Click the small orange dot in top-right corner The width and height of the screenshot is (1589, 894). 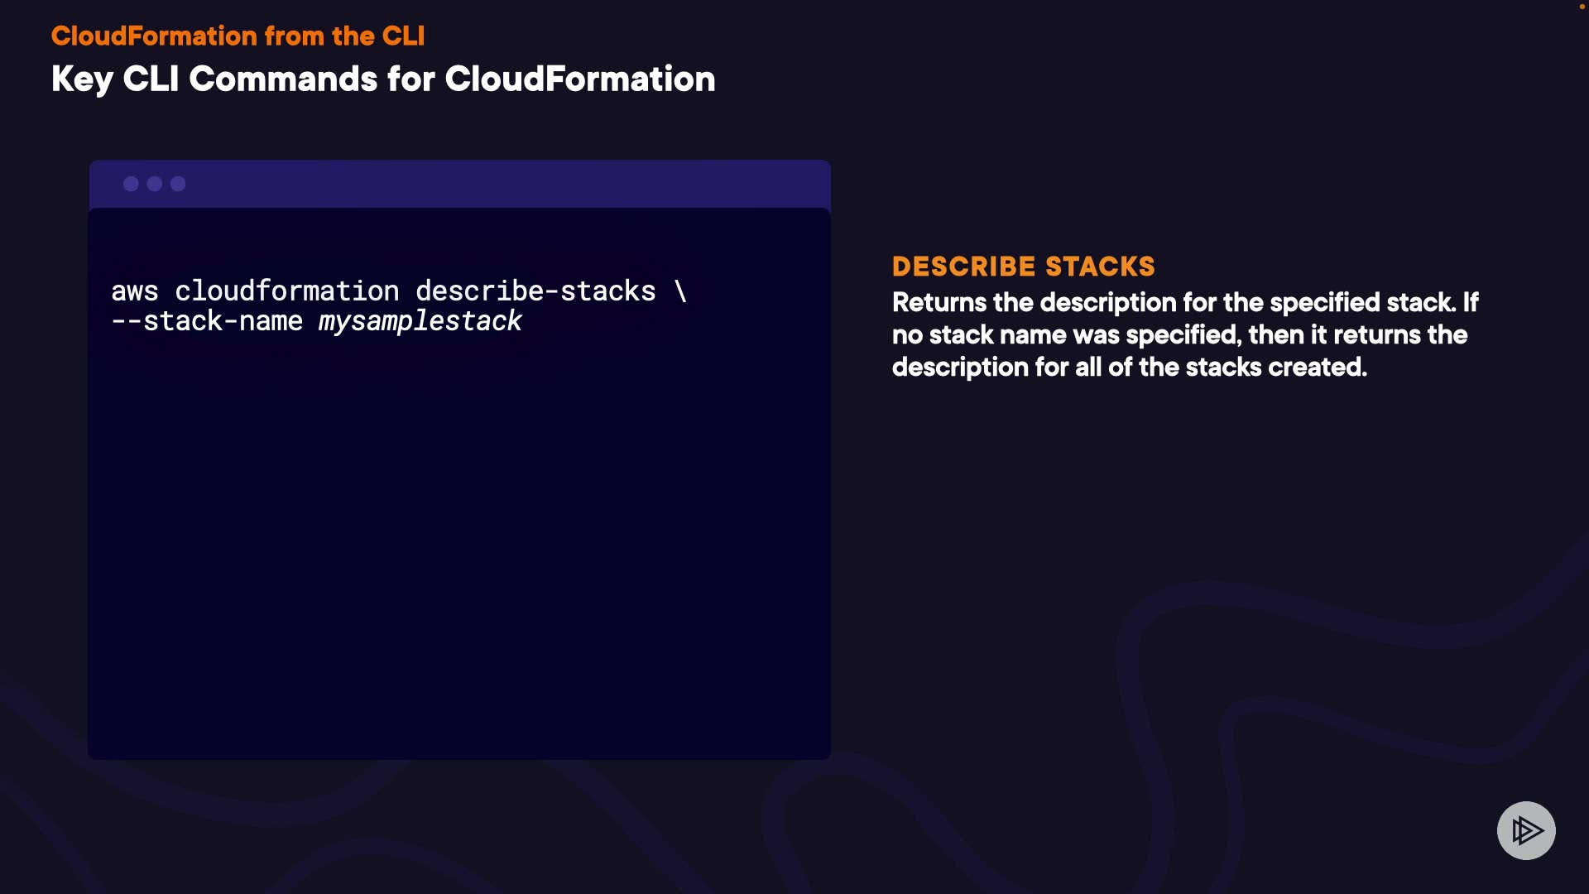[1582, 6]
